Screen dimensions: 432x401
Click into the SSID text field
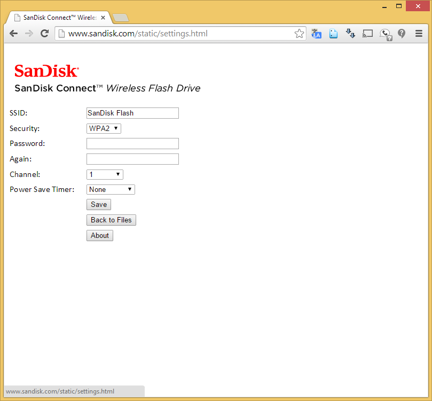coord(132,113)
